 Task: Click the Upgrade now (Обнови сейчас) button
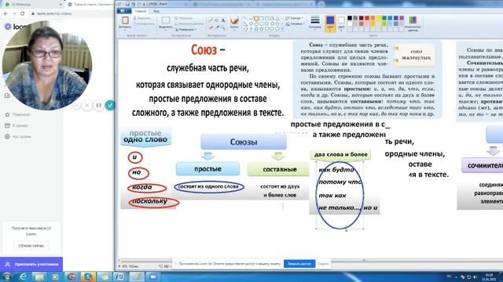(31, 245)
